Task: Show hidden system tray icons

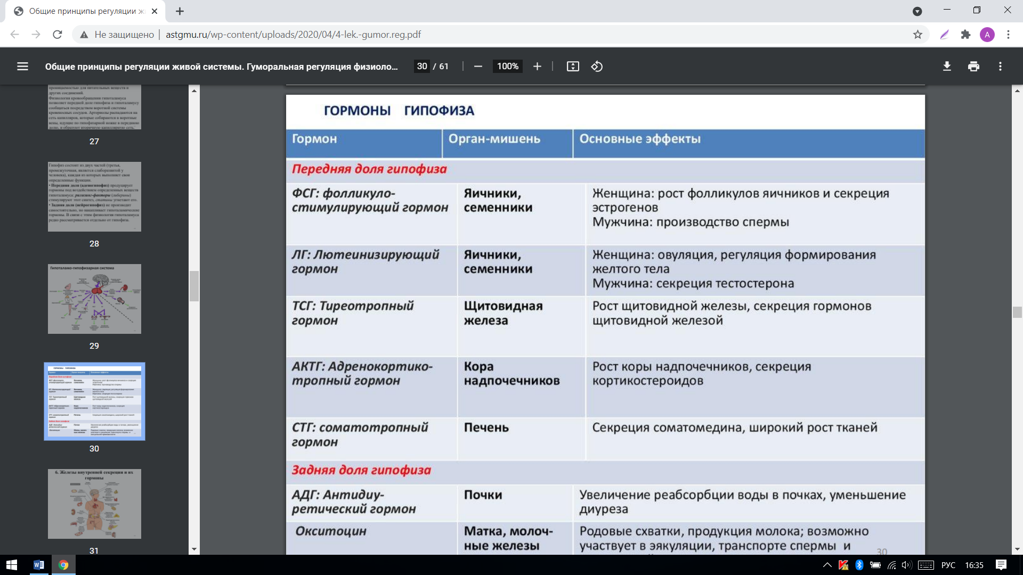Action: click(x=827, y=565)
